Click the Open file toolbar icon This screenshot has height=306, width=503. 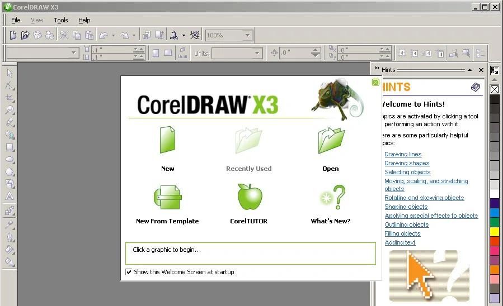pyautogui.click(x=25, y=35)
